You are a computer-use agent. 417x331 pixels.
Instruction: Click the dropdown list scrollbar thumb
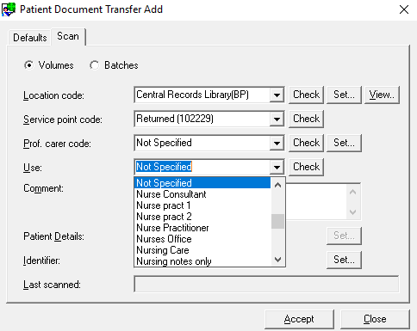click(x=277, y=221)
